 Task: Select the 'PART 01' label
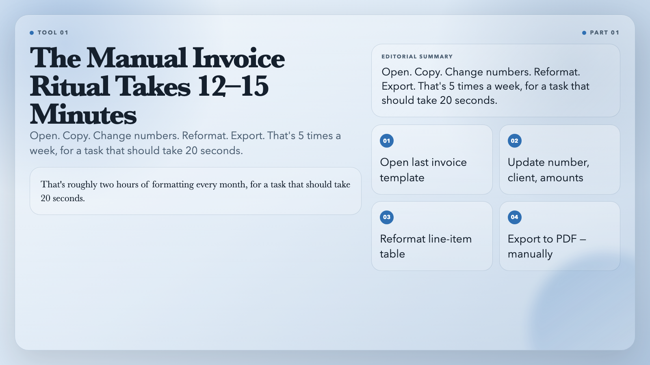(601, 32)
